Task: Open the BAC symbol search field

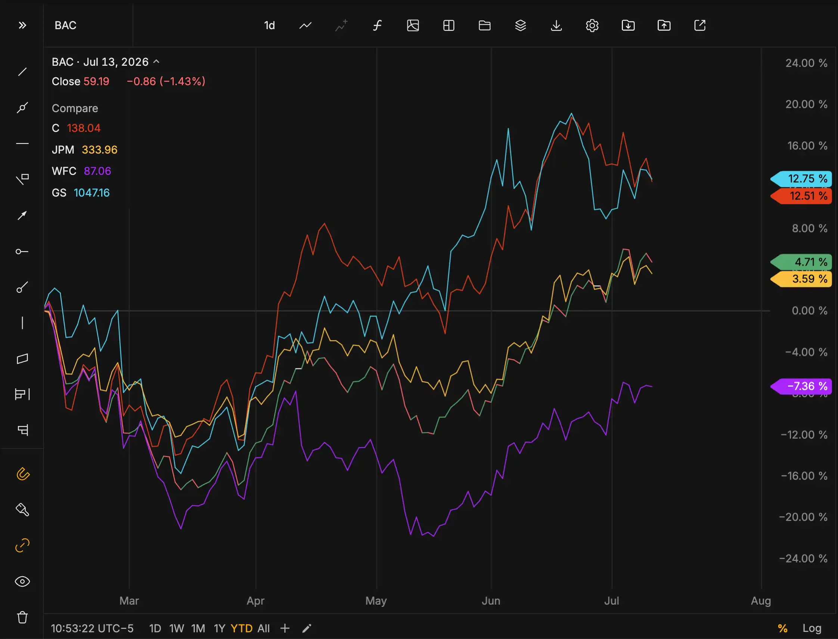Action: click(88, 25)
